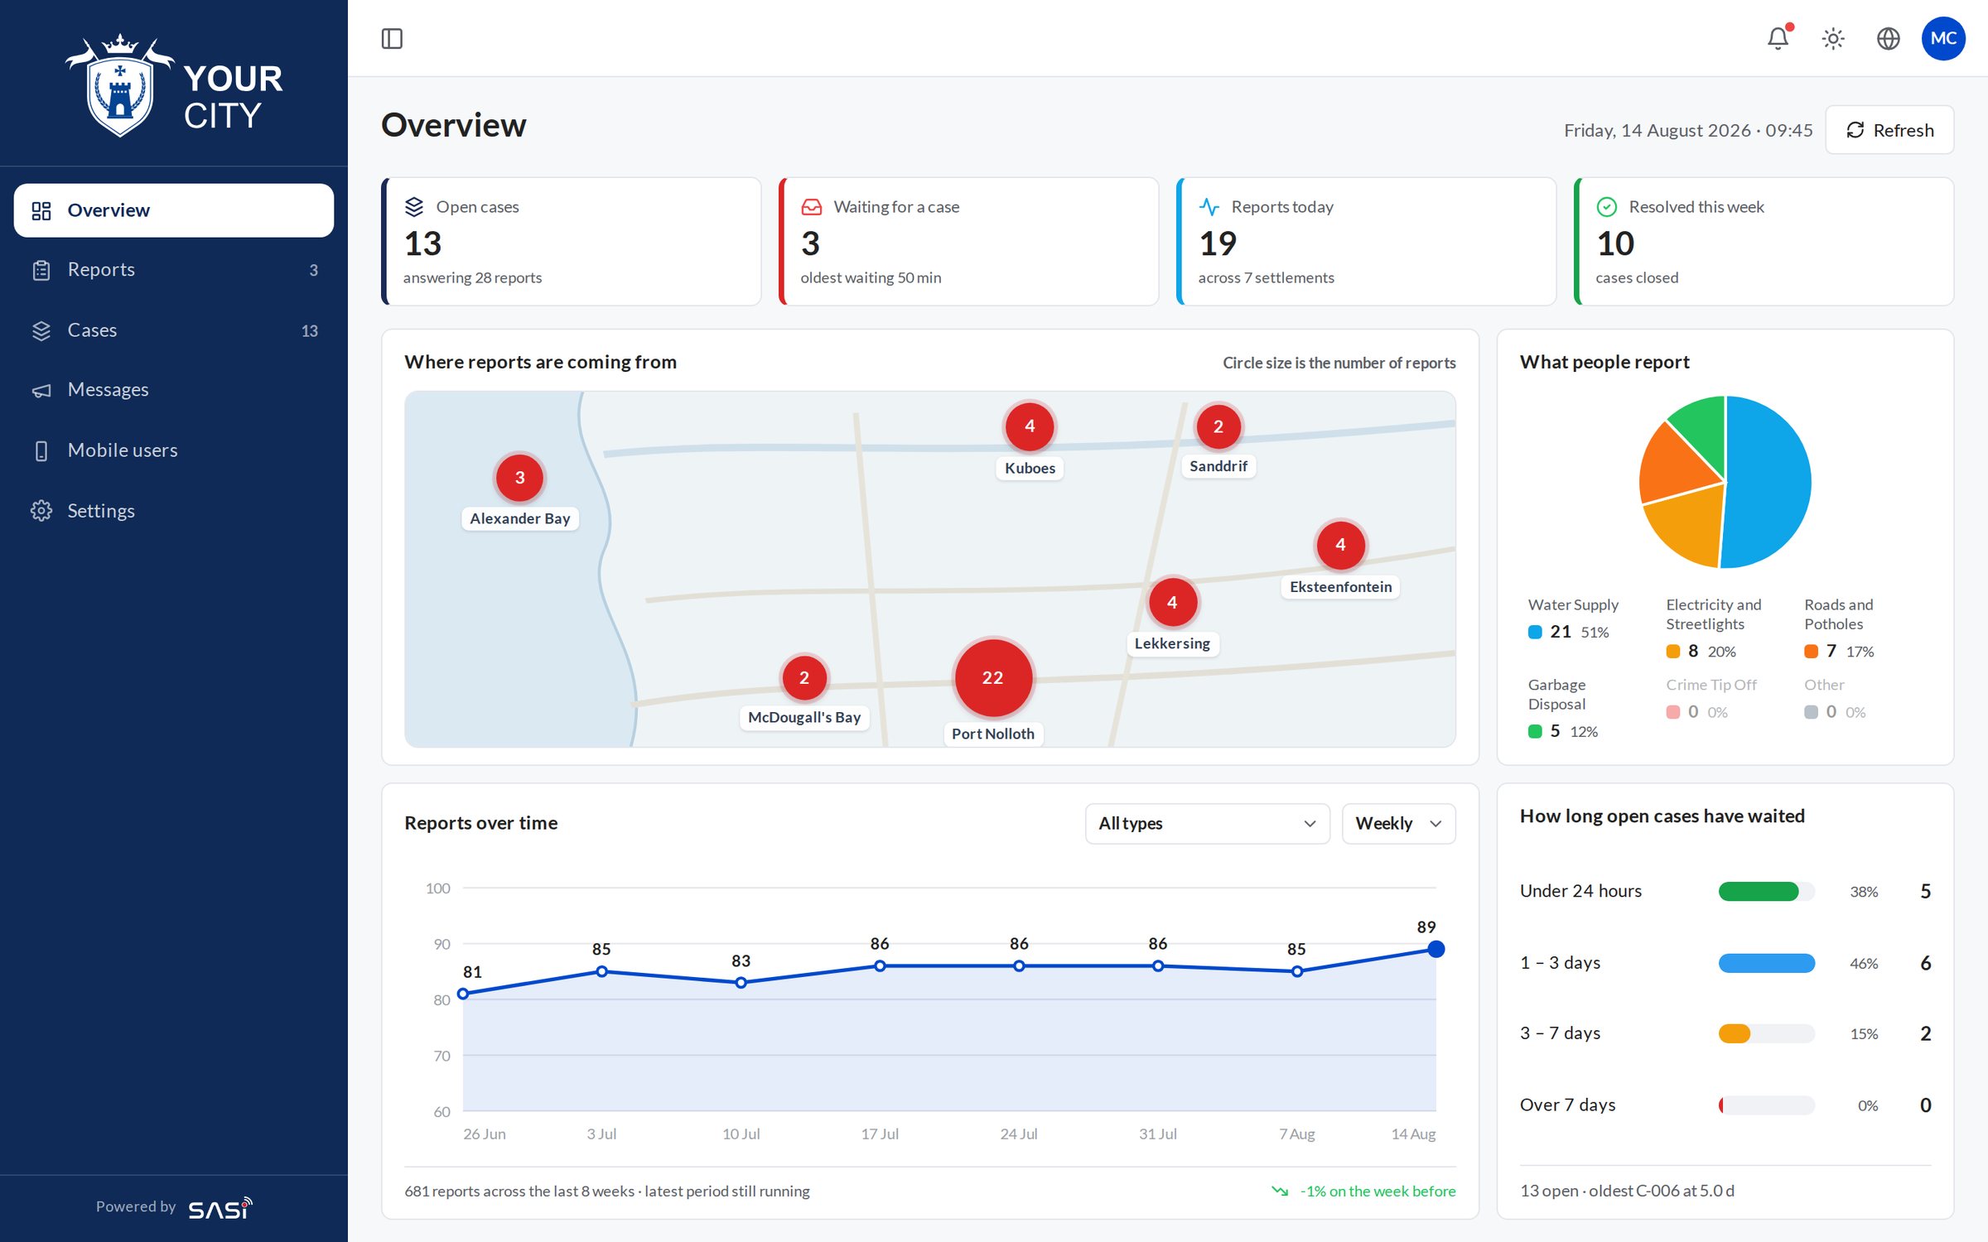This screenshot has width=1988, height=1242.
Task: Click the Alexander Bay map circle
Action: tap(519, 478)
